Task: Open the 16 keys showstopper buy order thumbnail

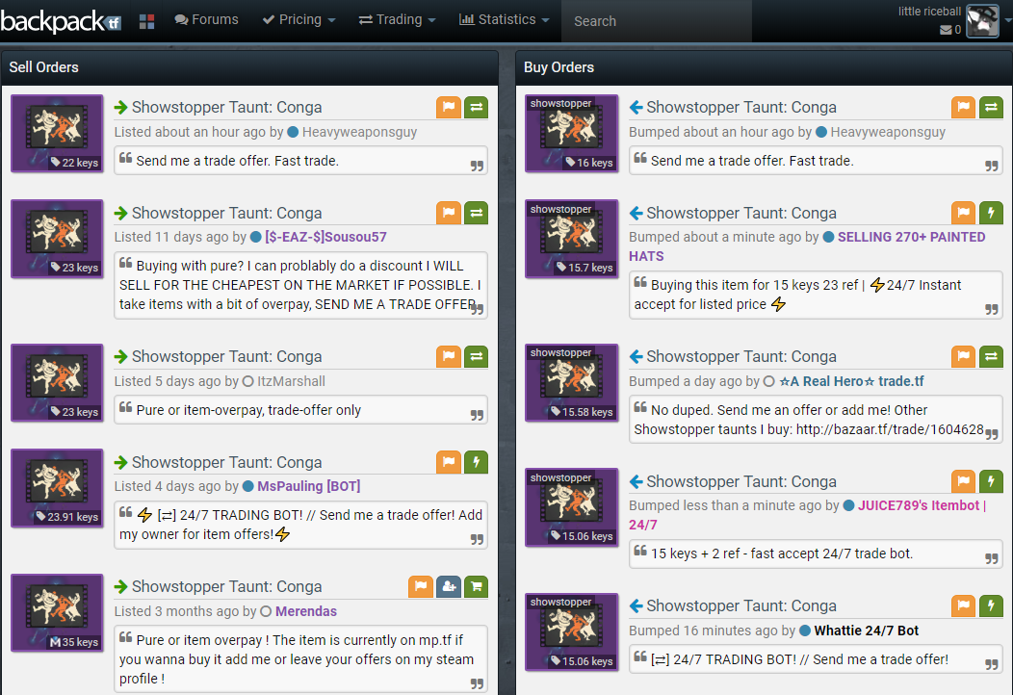Action: tap(572, 134)
